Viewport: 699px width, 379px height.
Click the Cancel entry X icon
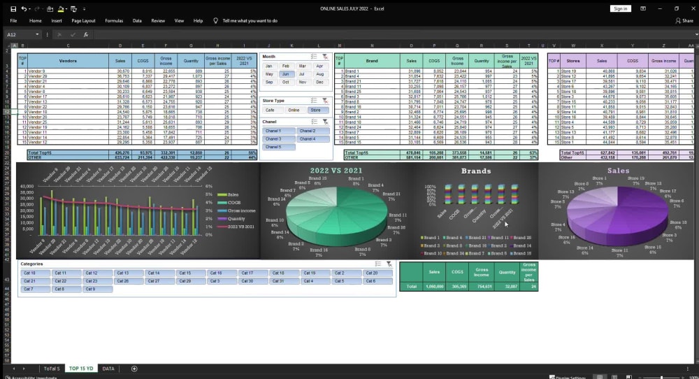coord(59,34)
